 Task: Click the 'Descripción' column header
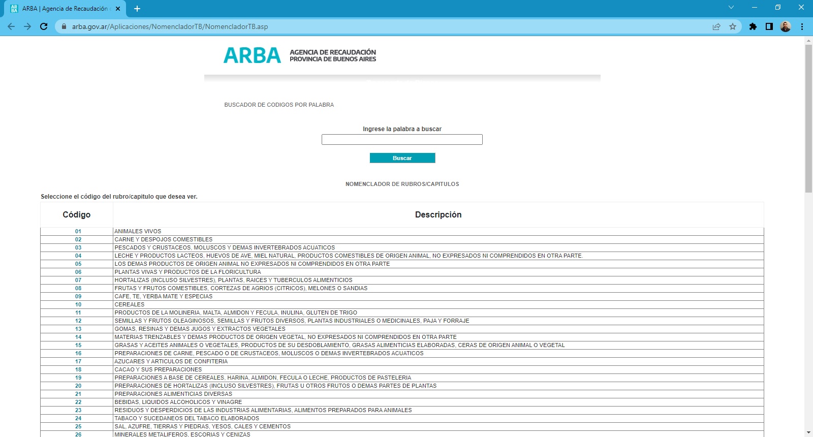(x=438, y=214)
